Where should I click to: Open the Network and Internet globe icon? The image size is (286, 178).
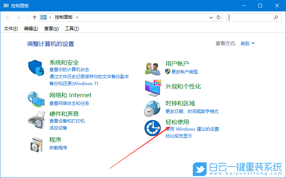click(36, 99)
